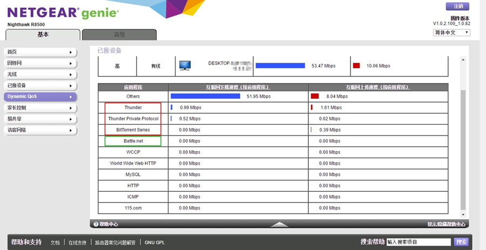This screenshot has width=486, height=250.
Task: Click the desktop computer device icon
Action: [x=185, y=65]
